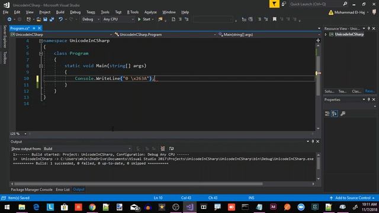379x213 pixels.
Task: Open the Main(string[] args) member dropdown
Action: [x=269, y=34]
